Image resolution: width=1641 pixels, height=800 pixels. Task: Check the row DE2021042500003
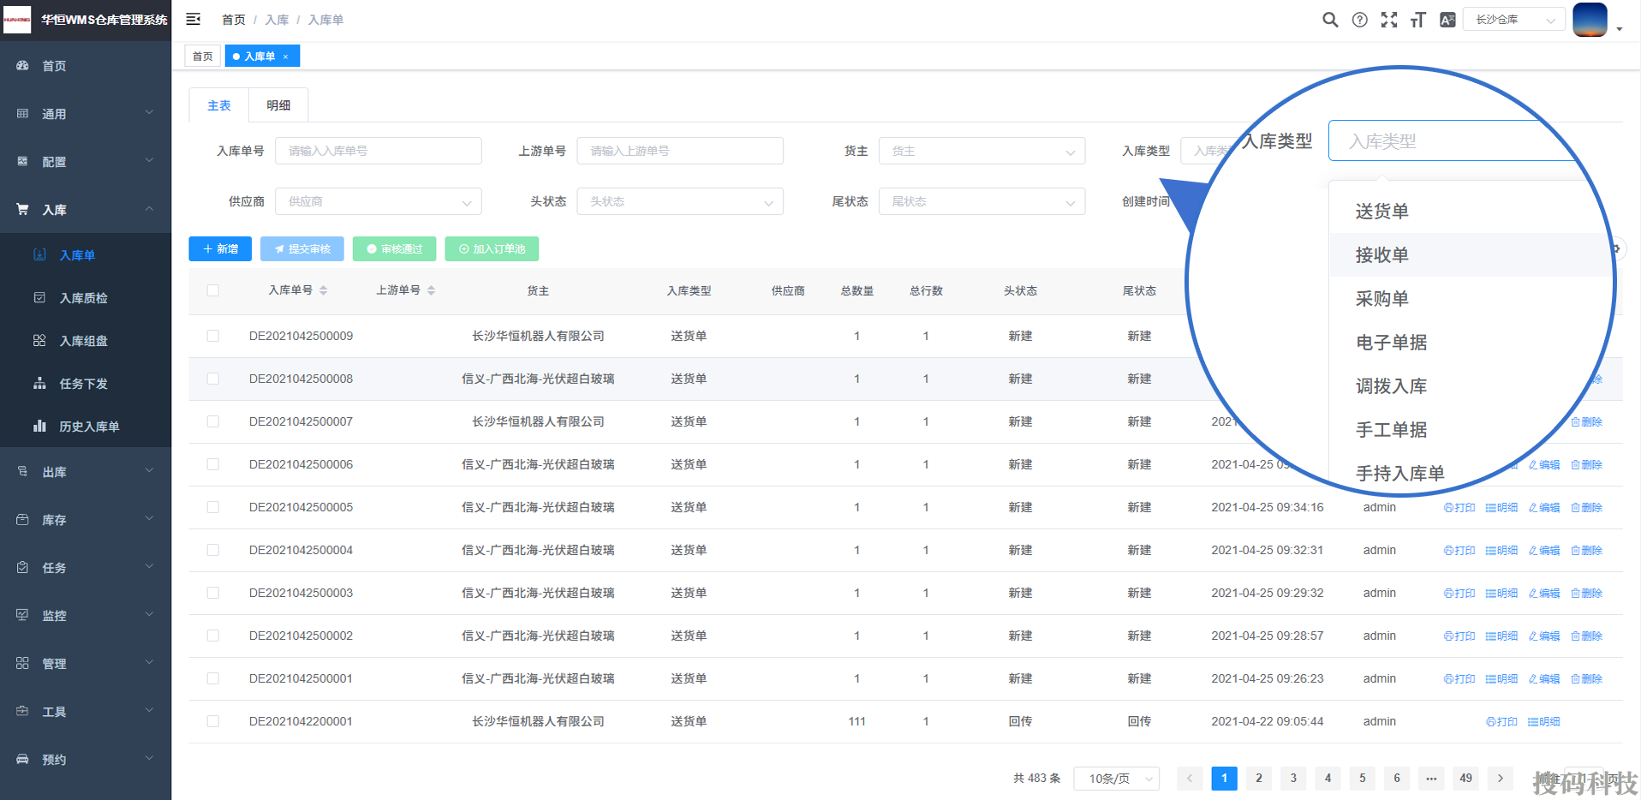point(213,593)
